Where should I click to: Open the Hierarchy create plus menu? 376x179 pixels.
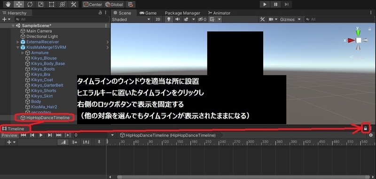[6, 19]
